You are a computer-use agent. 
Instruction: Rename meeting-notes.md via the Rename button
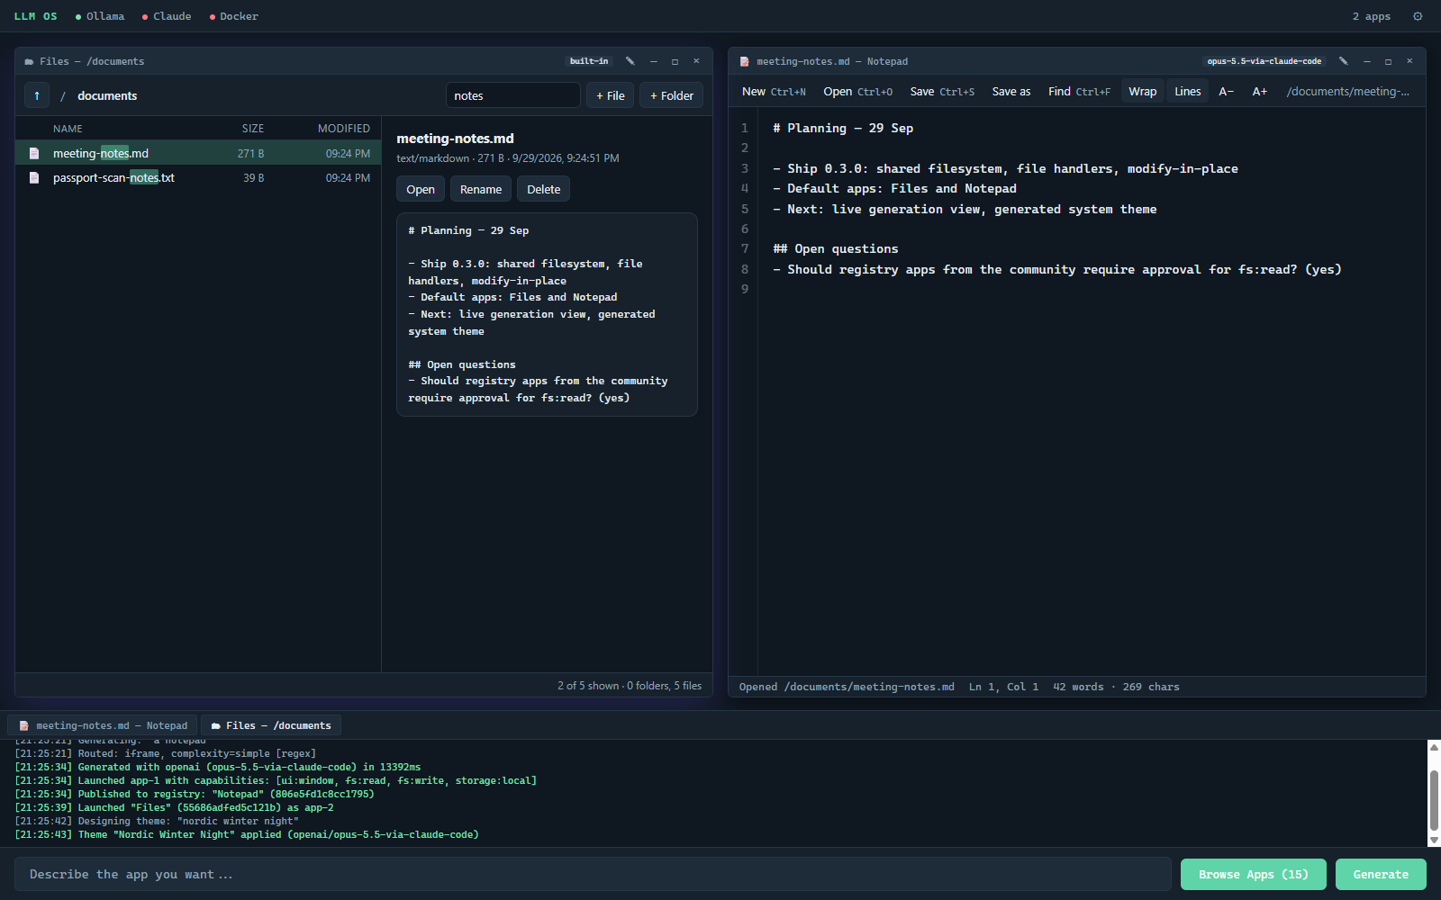[481, 189]
